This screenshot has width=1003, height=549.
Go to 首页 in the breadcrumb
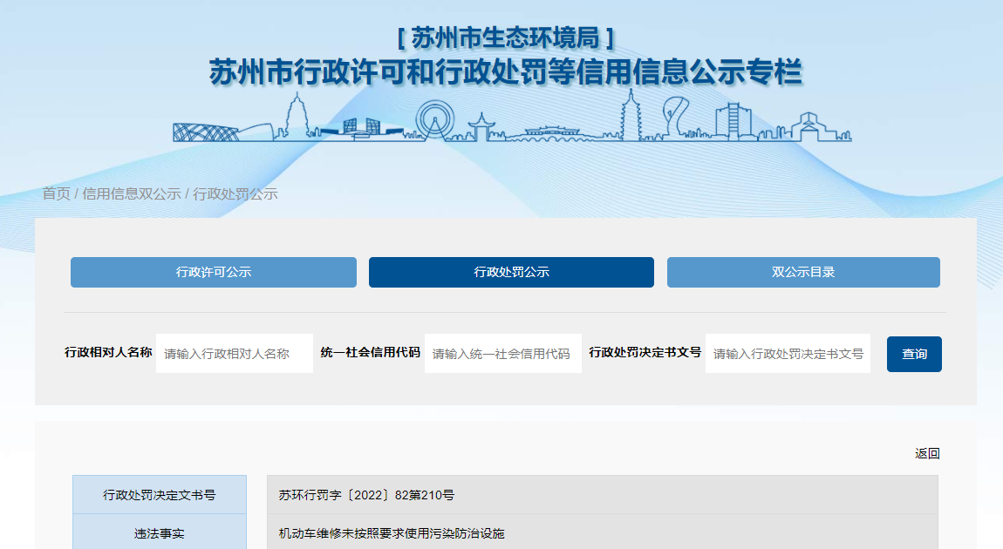coord(57,193)
